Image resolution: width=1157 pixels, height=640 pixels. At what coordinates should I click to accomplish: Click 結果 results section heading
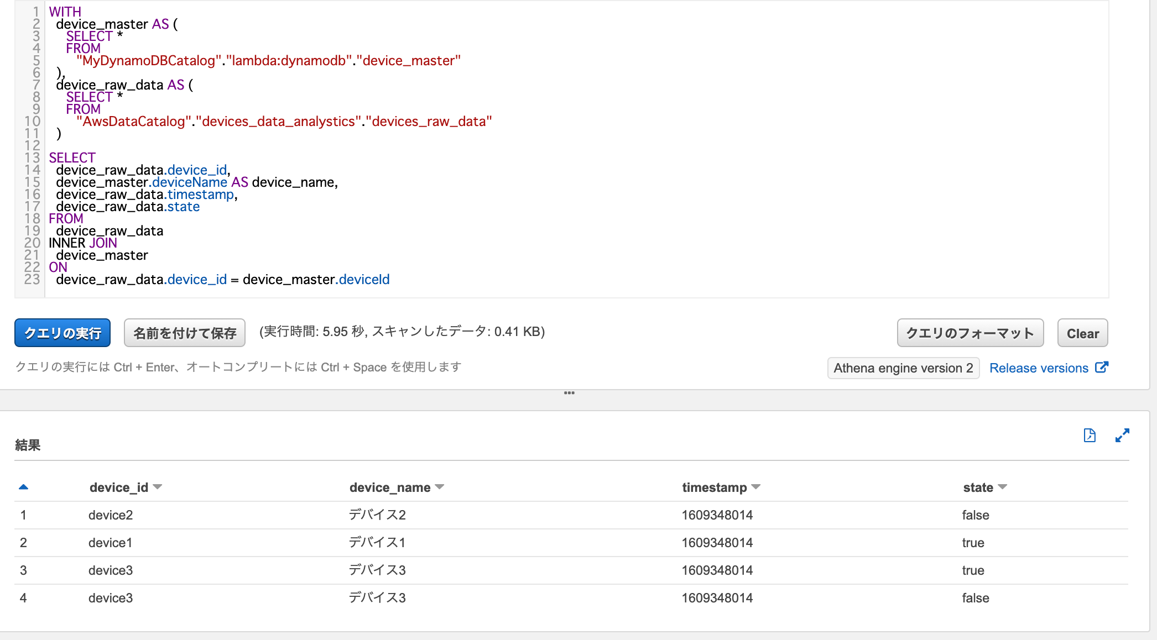[28, 445]
